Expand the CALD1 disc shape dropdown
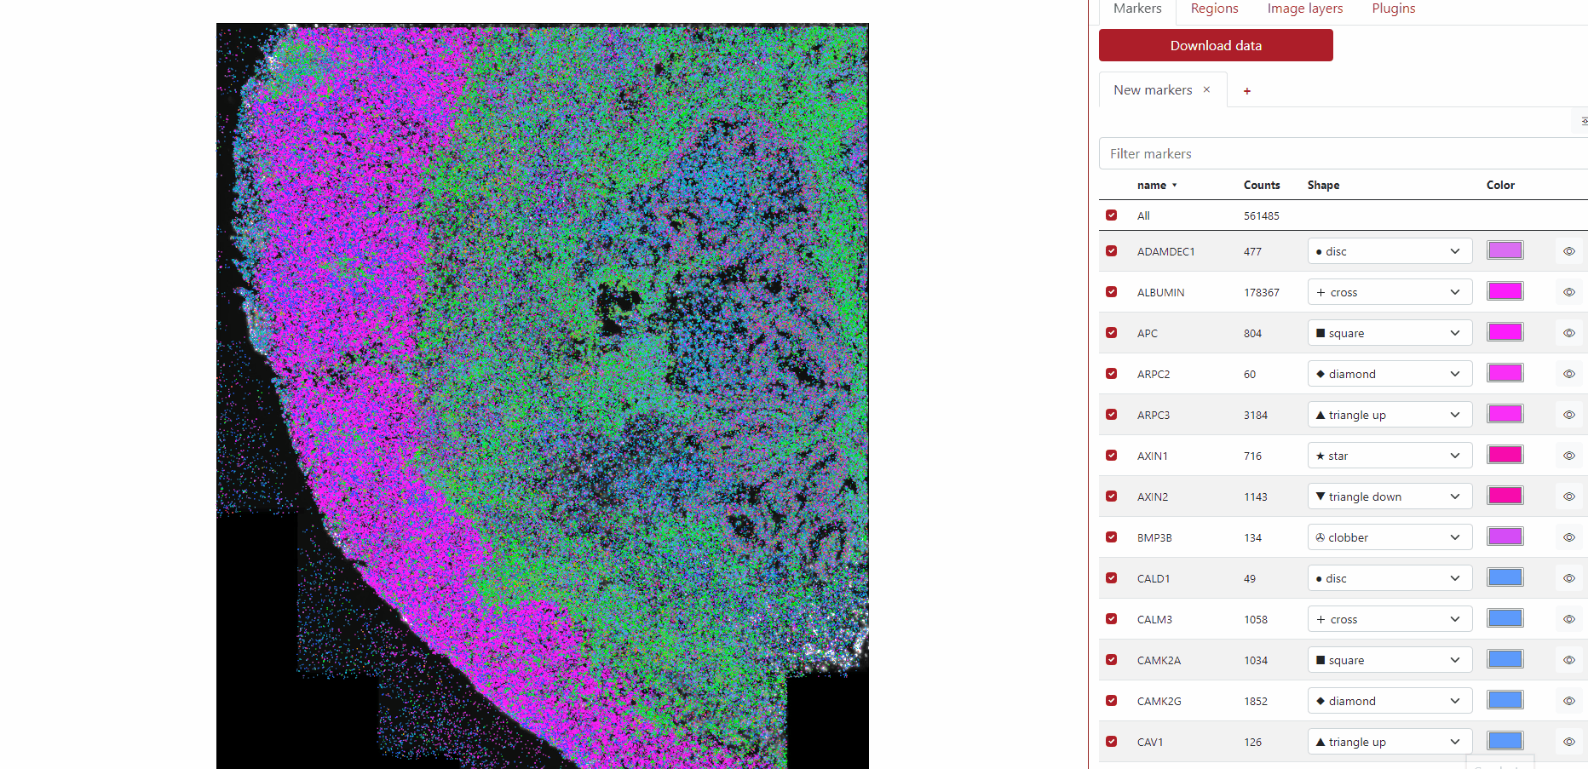This screenshot has height=769, width=1588. pyautogui.click(x=1389, y=578)
